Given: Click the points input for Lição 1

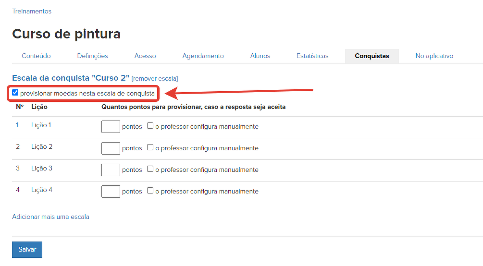Looking at the screenshot, I should coord(111,127).
